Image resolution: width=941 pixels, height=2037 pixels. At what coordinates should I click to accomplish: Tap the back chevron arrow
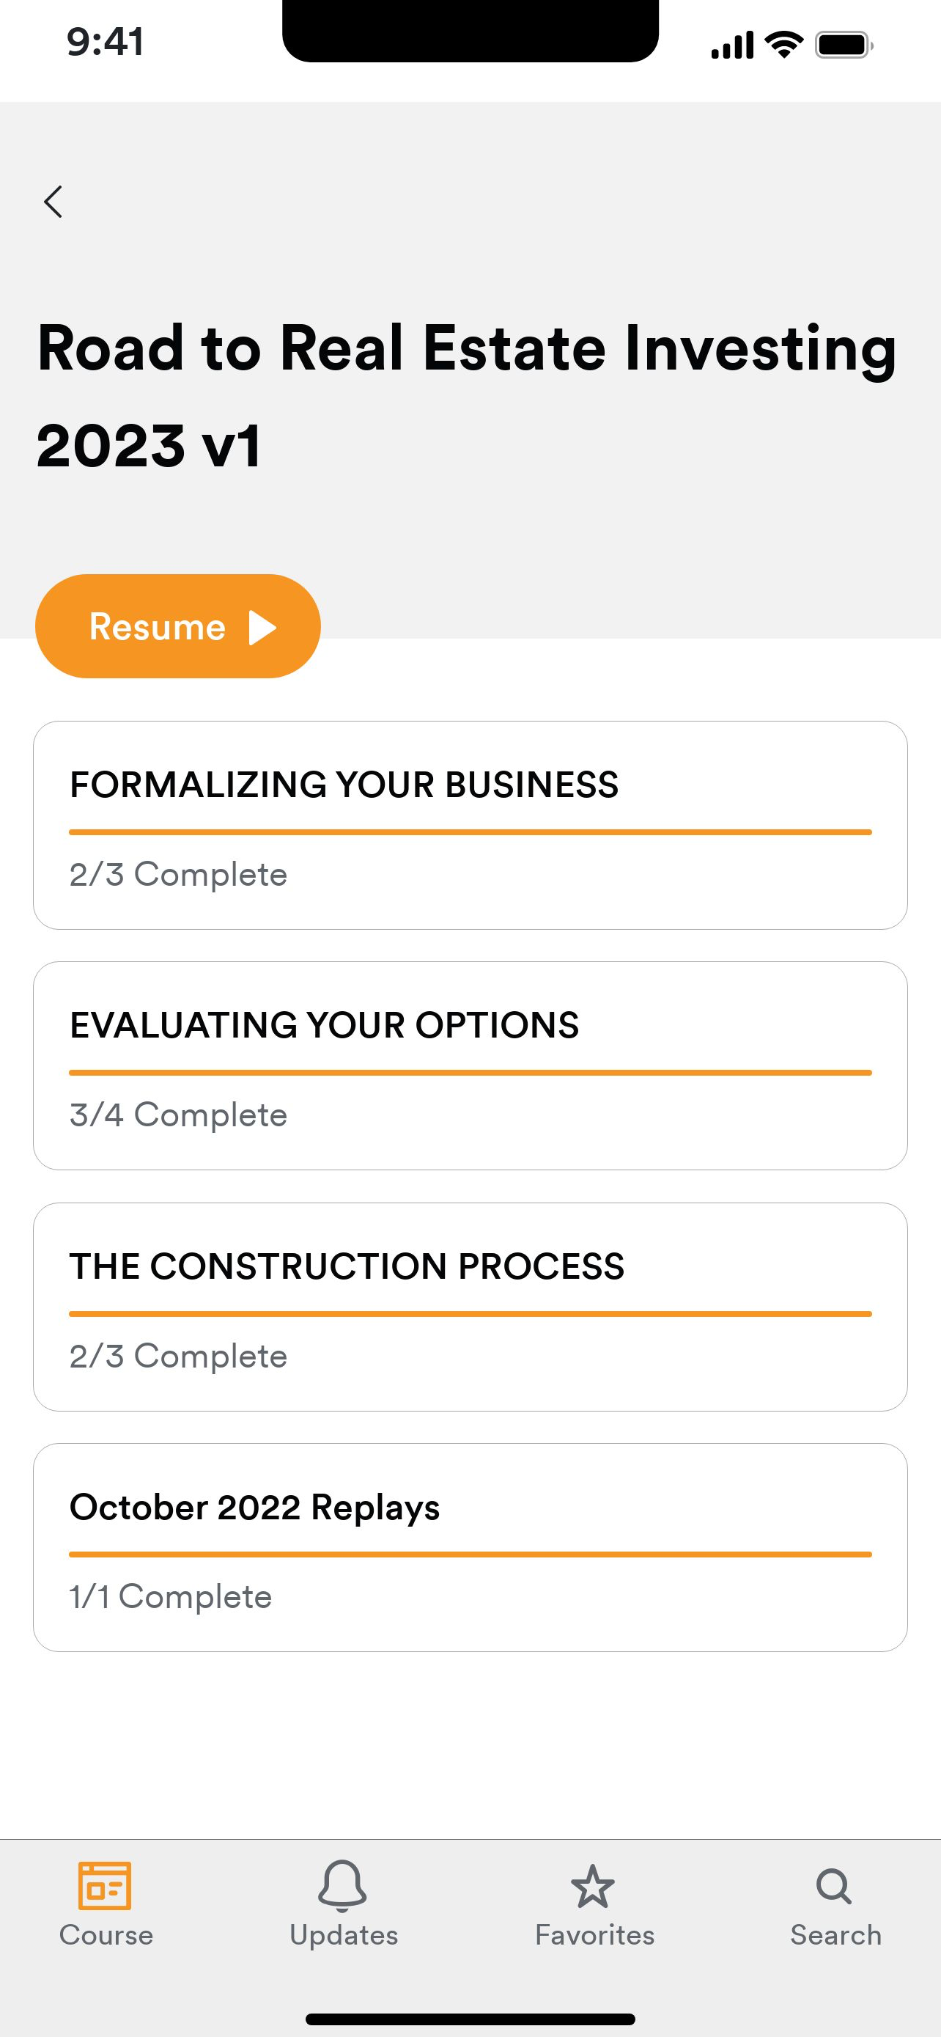(53, 202)
